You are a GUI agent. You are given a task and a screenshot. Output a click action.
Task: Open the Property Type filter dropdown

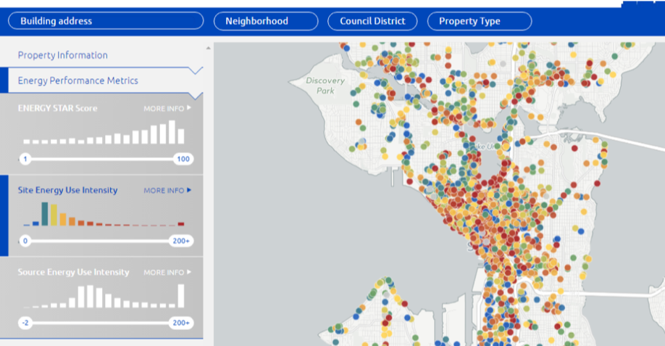(479, 21)
